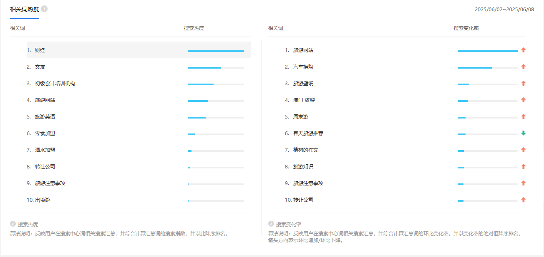This screenshot has width=544, height=257.
Task: Click the up arrow in 转让公司 change row
Action: tap(523, 200)
